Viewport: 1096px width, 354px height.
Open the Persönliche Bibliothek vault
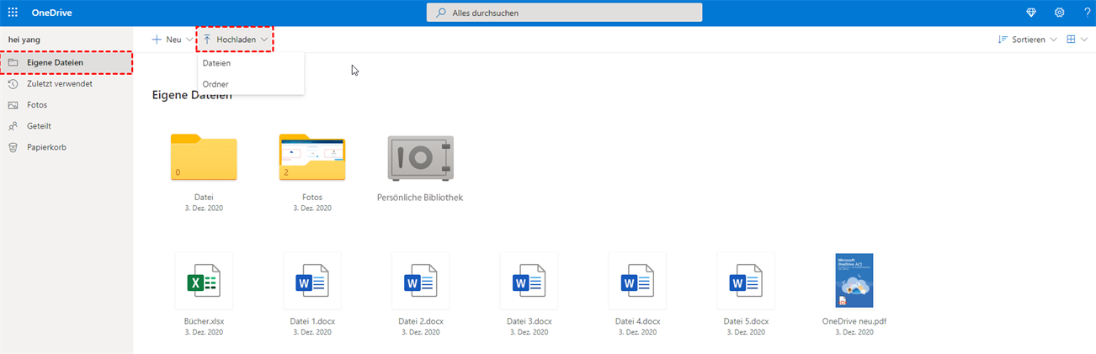(x=420, y=158)
